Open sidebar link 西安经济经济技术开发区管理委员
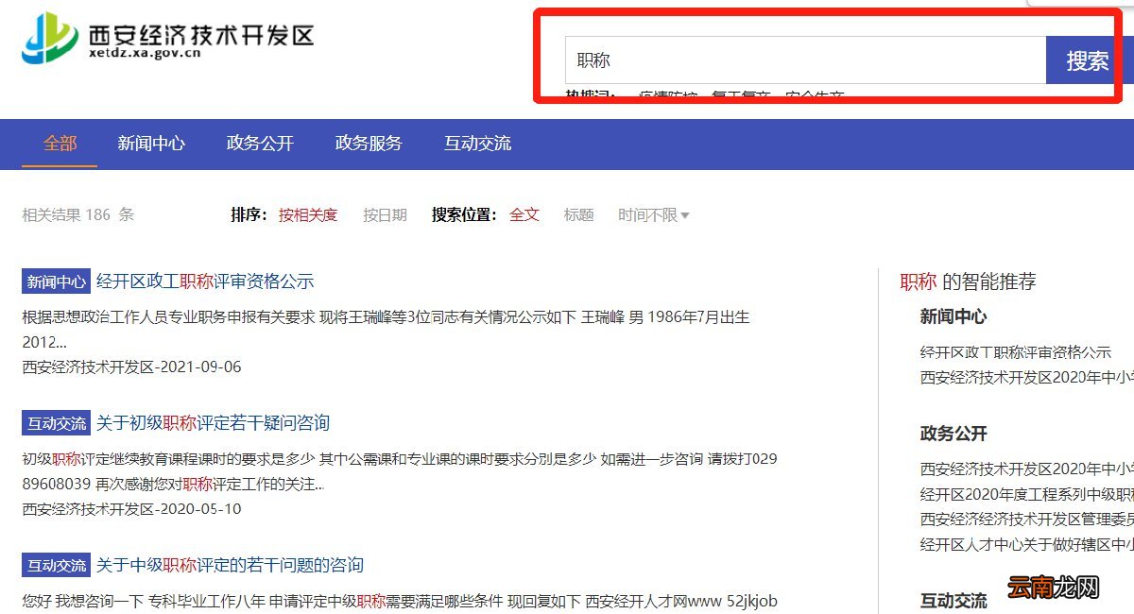This screenshot has height=614, width=1134. (1026, 520)
